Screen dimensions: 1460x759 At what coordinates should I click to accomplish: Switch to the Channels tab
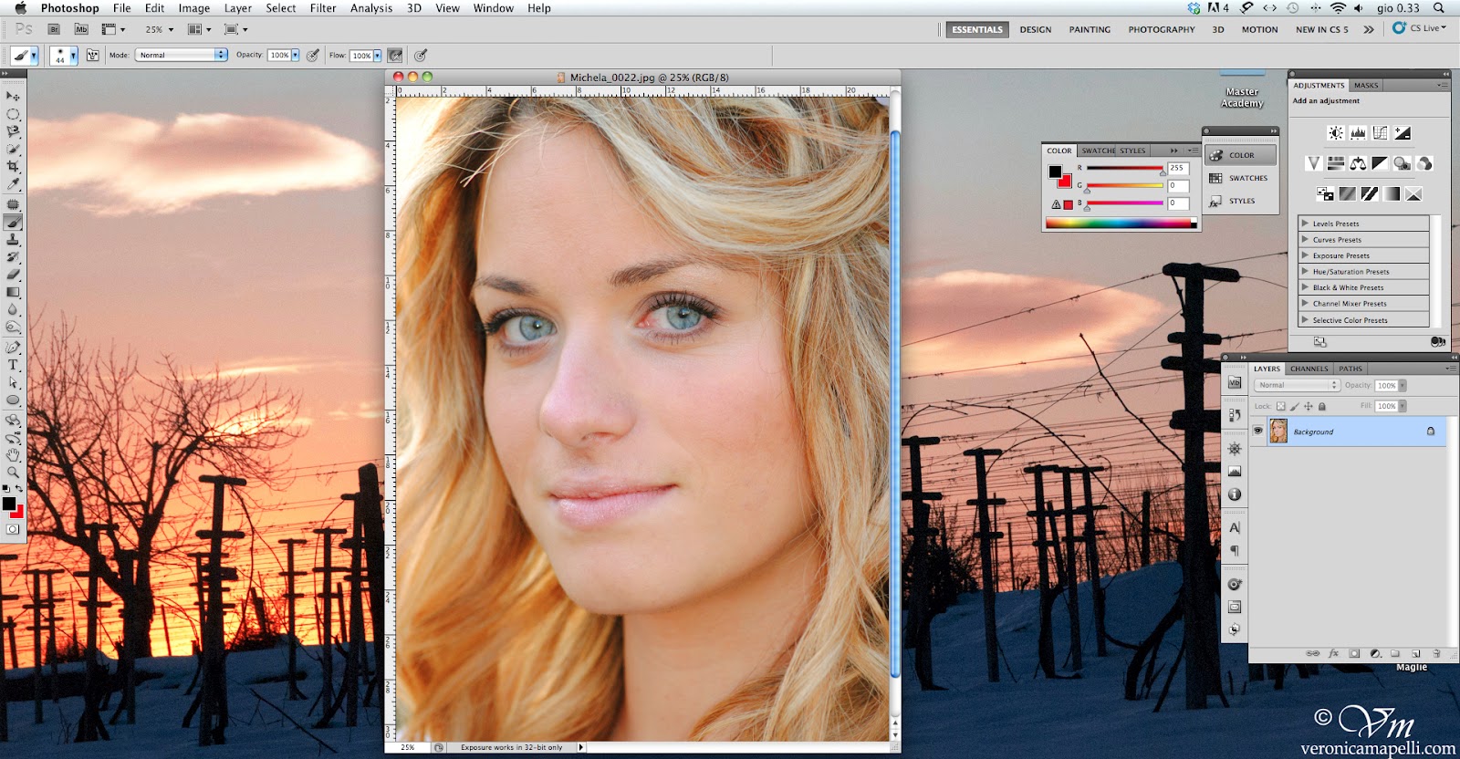pyautogui.click(x=1309, y=369)
